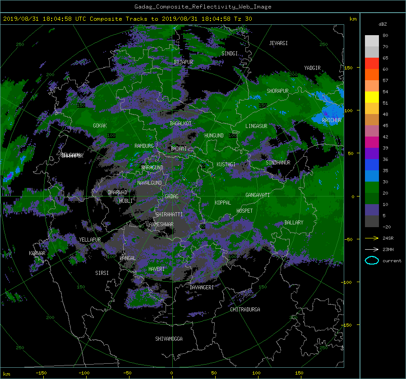Click the cyan 'current' ellipse legend symbol
This screenshot has width=406, height=379.
pyautogui.click(x=372, y=260)
